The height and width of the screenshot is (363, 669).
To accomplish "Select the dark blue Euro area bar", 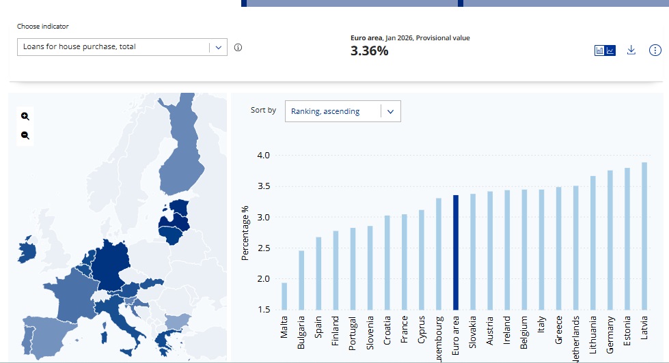I will click(x=456, y=252).
